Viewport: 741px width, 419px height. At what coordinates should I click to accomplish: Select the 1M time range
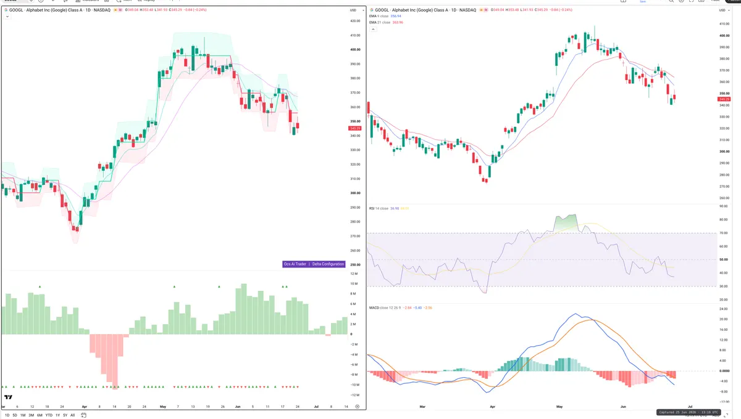23,415
